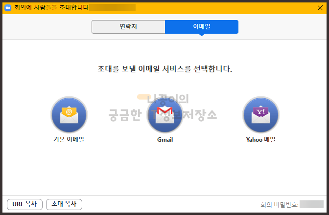Viewport: 329px width, 215px height.
Task: Click the Zoom camera icon in title bar
Action: (x=8, y=8)
